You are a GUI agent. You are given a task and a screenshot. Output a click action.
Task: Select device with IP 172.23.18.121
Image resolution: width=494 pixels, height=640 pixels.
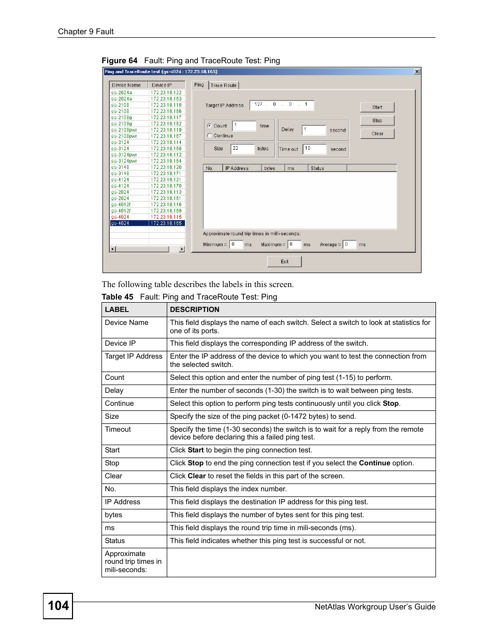[167, 180]
